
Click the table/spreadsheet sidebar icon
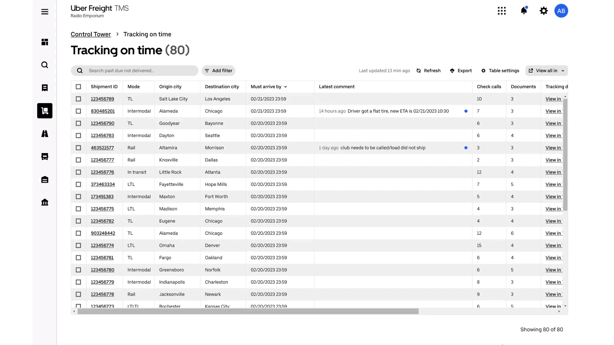pyautogui.click(x=45, y=42)
